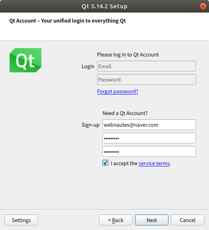Click the green Qt logo

click(x=25, y=60)
